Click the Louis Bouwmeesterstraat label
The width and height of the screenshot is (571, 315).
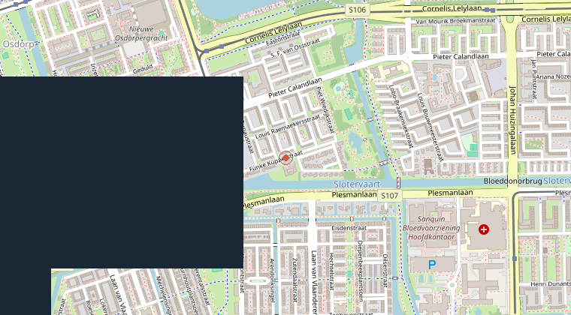point(431,127)
